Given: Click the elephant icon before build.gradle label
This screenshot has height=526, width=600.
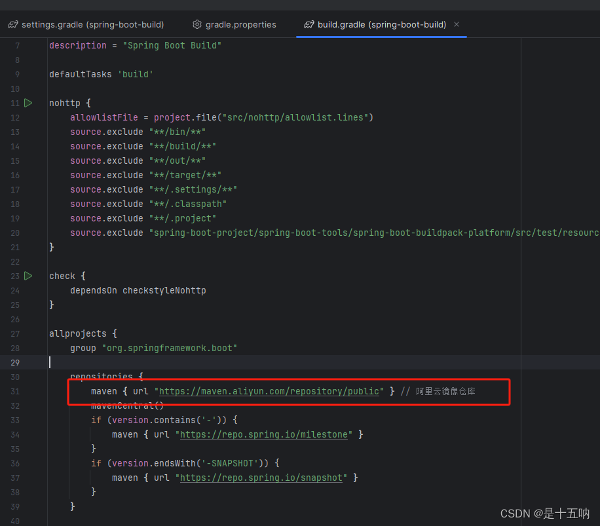Looking at the screenshot, I should tap(309, 24).
